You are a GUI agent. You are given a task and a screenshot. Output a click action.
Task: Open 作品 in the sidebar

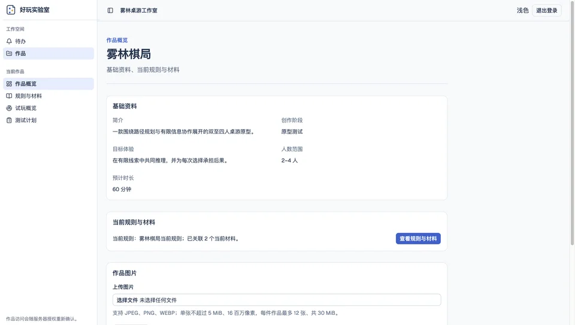(x=49, y=53)
